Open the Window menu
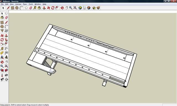The width and height of the screenshot is (177, 106). coord(38,4)
